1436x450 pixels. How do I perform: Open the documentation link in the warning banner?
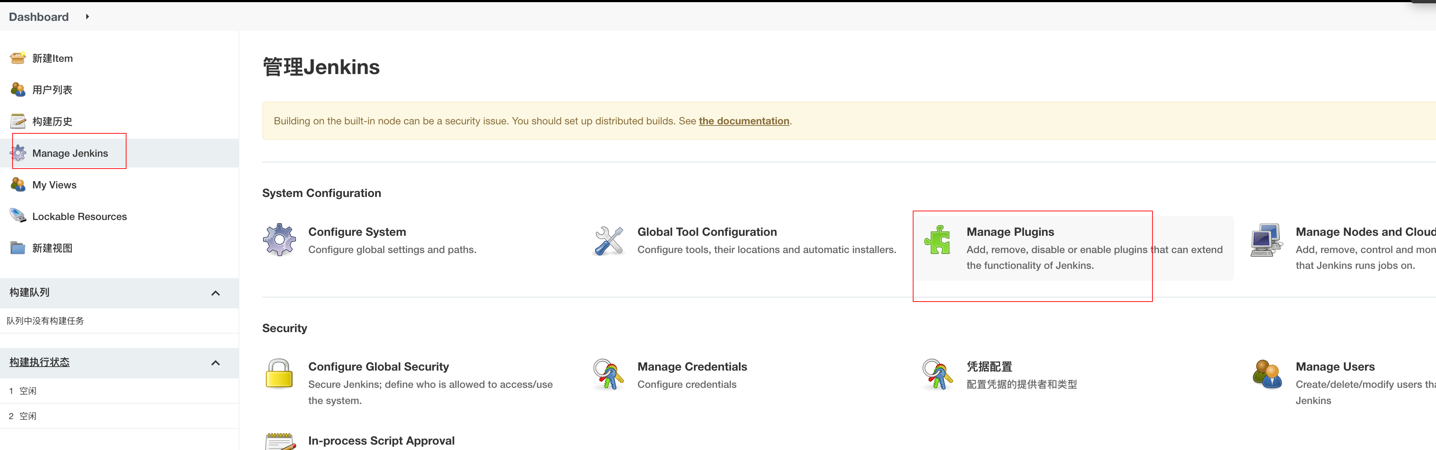coord(744,120)
